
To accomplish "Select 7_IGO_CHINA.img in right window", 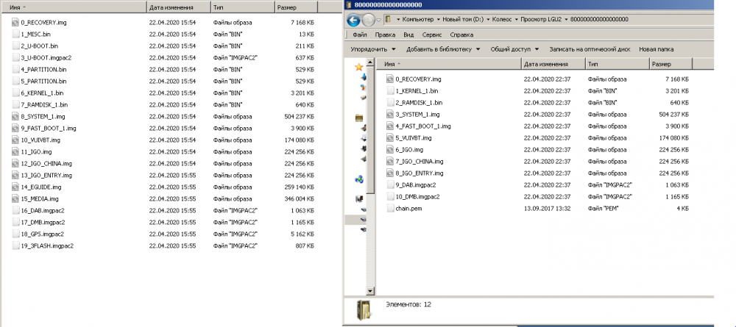I will pyautogui.click(x=420, y=161).
